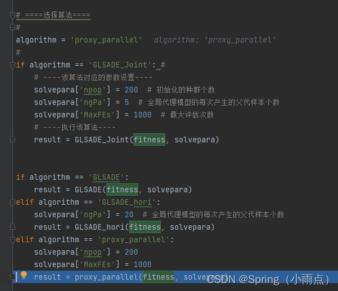338x291 pixels.
Task: Click value 200 in the proxy_parallel block
Action: [131, 252]
